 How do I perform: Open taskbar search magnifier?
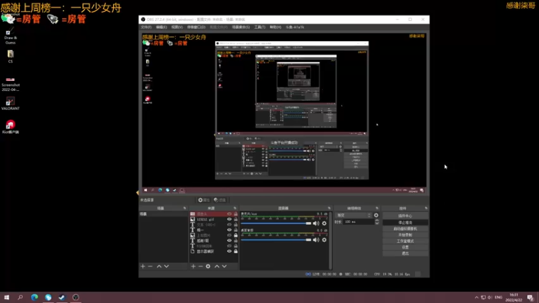click(x=20, y=297)
